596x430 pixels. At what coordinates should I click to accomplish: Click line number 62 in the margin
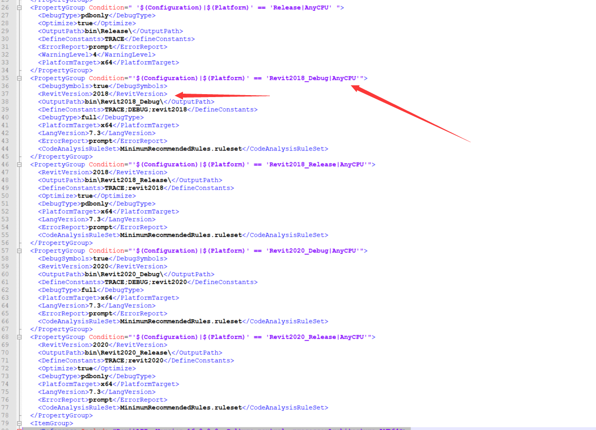(x=5, y=290)
